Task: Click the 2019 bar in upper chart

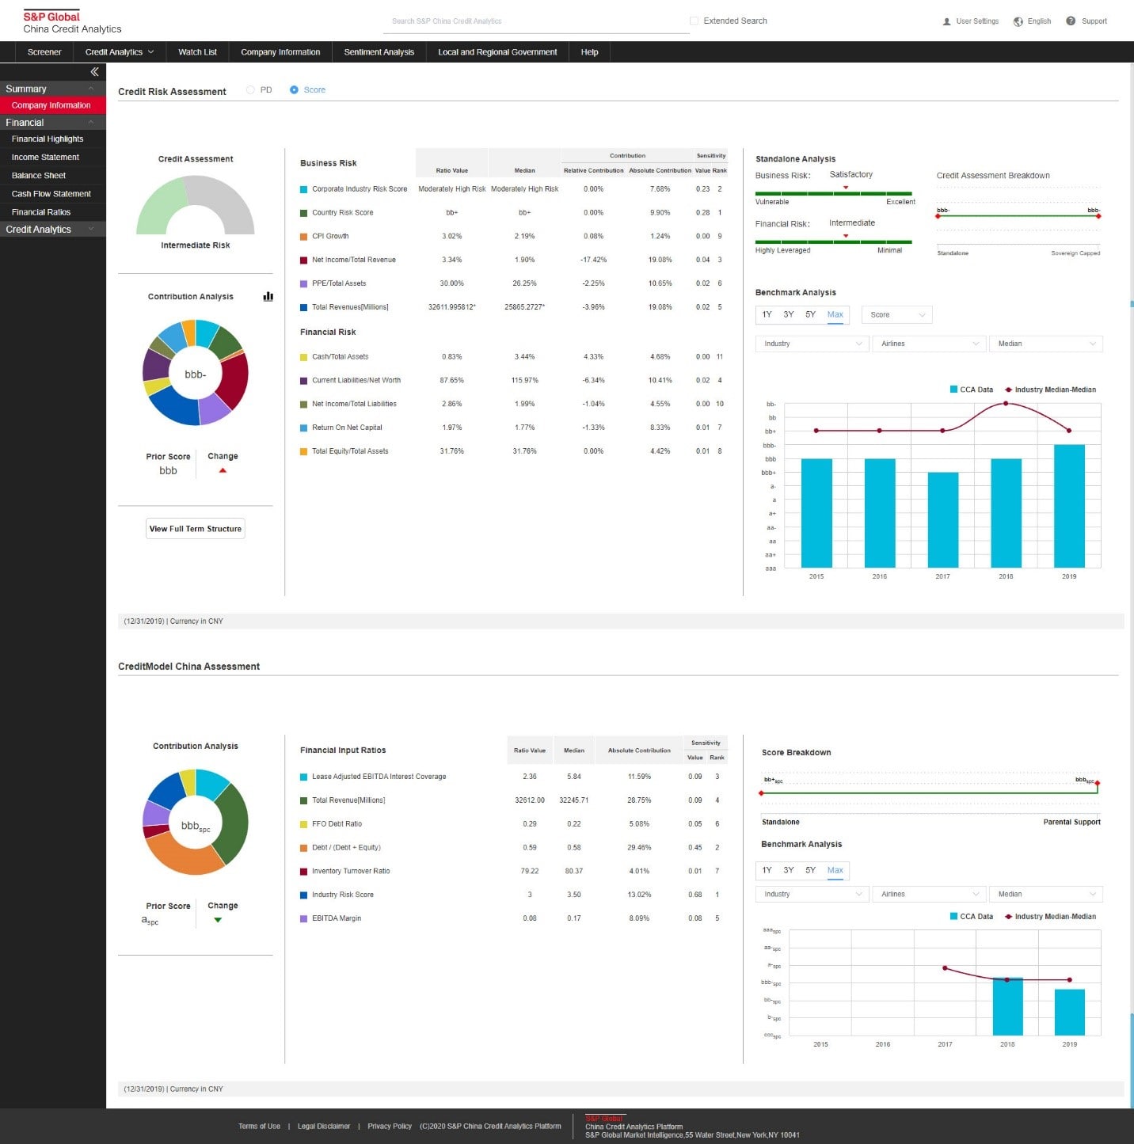Action: click(x=1069, y=506)
